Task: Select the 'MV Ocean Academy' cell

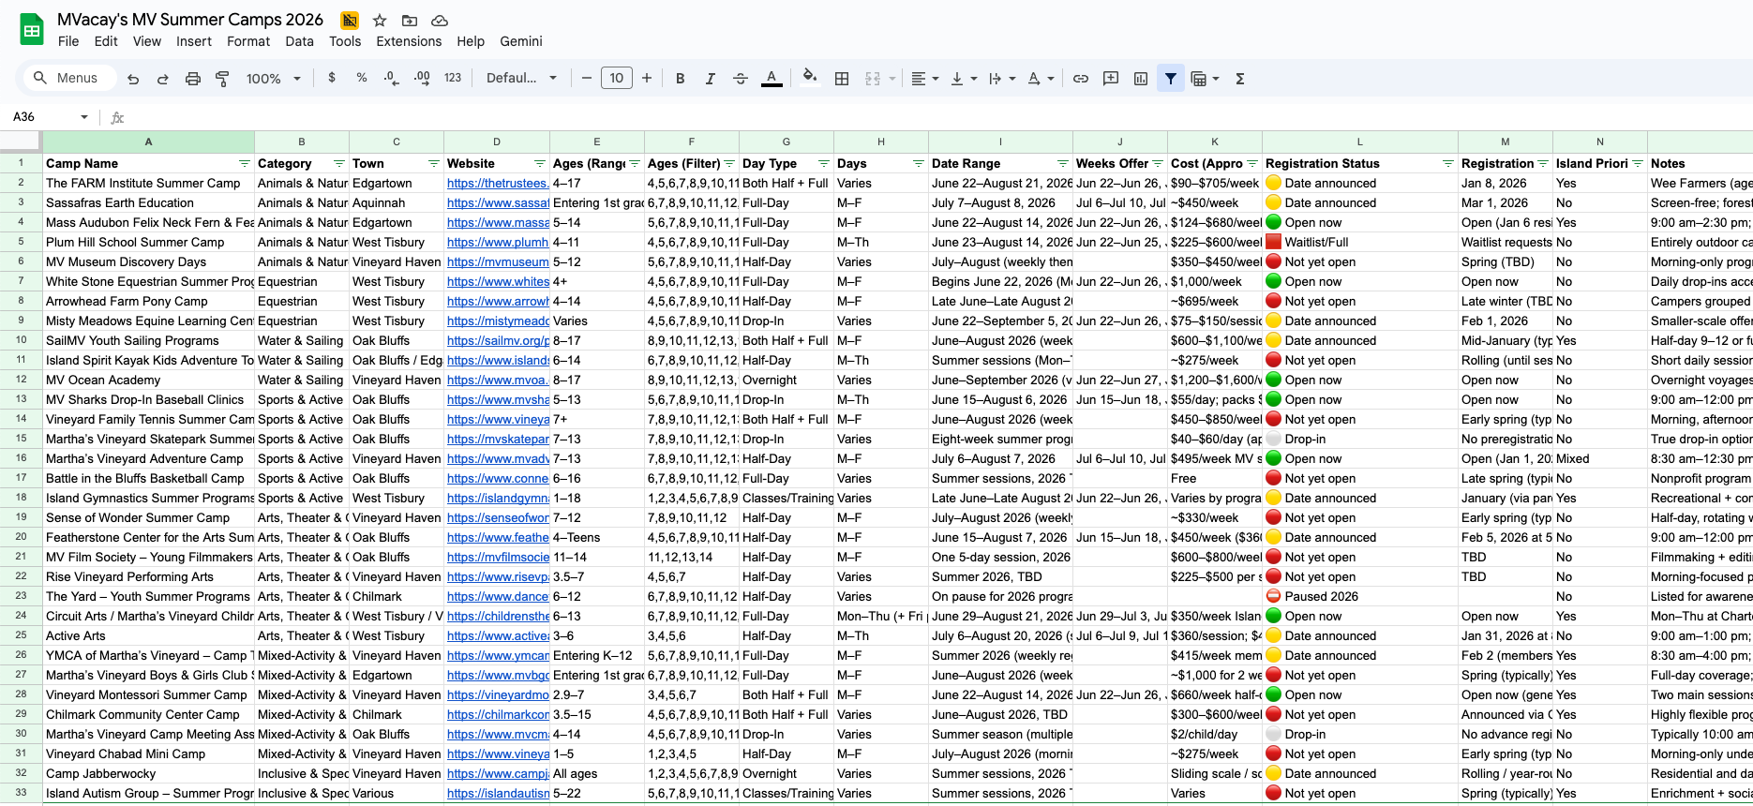Action: 148,381
